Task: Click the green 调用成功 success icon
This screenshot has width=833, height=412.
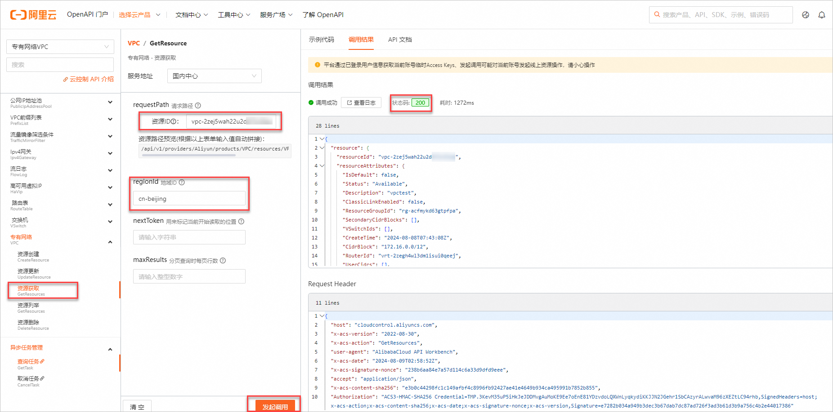Action: (x=311, y=102)
